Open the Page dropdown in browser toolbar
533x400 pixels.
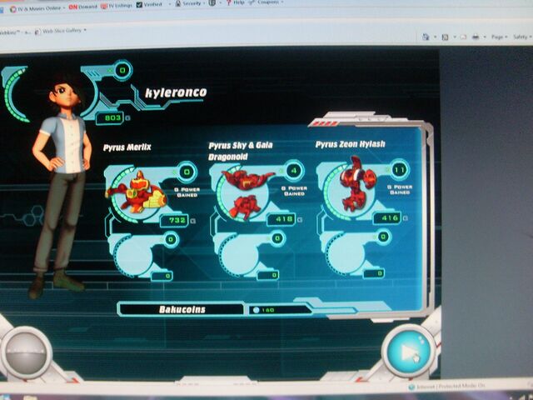click(x=499, y=37)
